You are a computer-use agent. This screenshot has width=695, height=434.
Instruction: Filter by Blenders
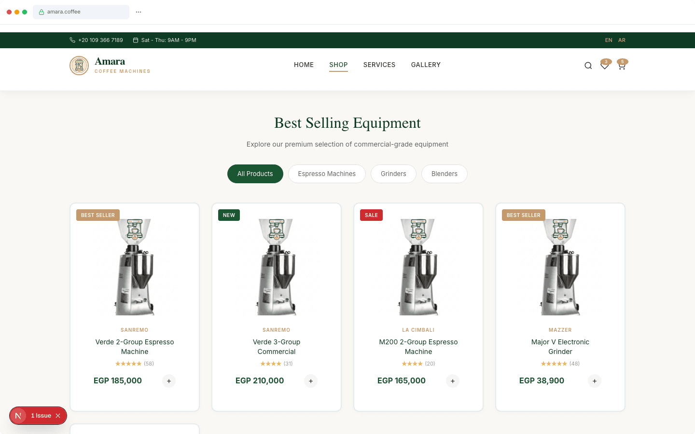pos(445,174)
